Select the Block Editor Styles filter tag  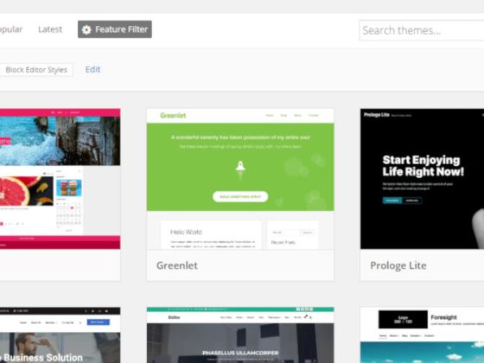pyautogui.click(x=36, y=70)
